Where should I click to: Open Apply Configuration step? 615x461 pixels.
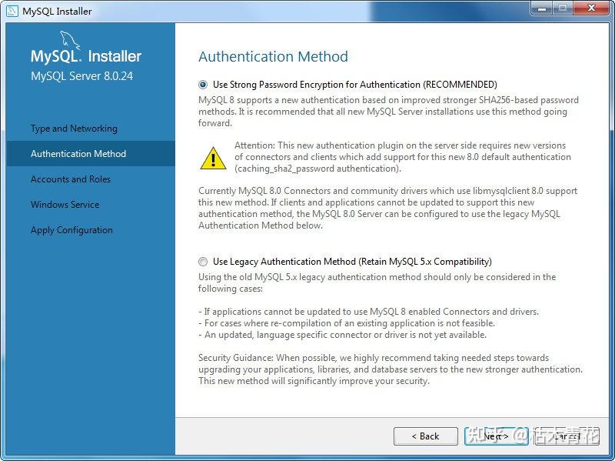click(x=71, y=230)
